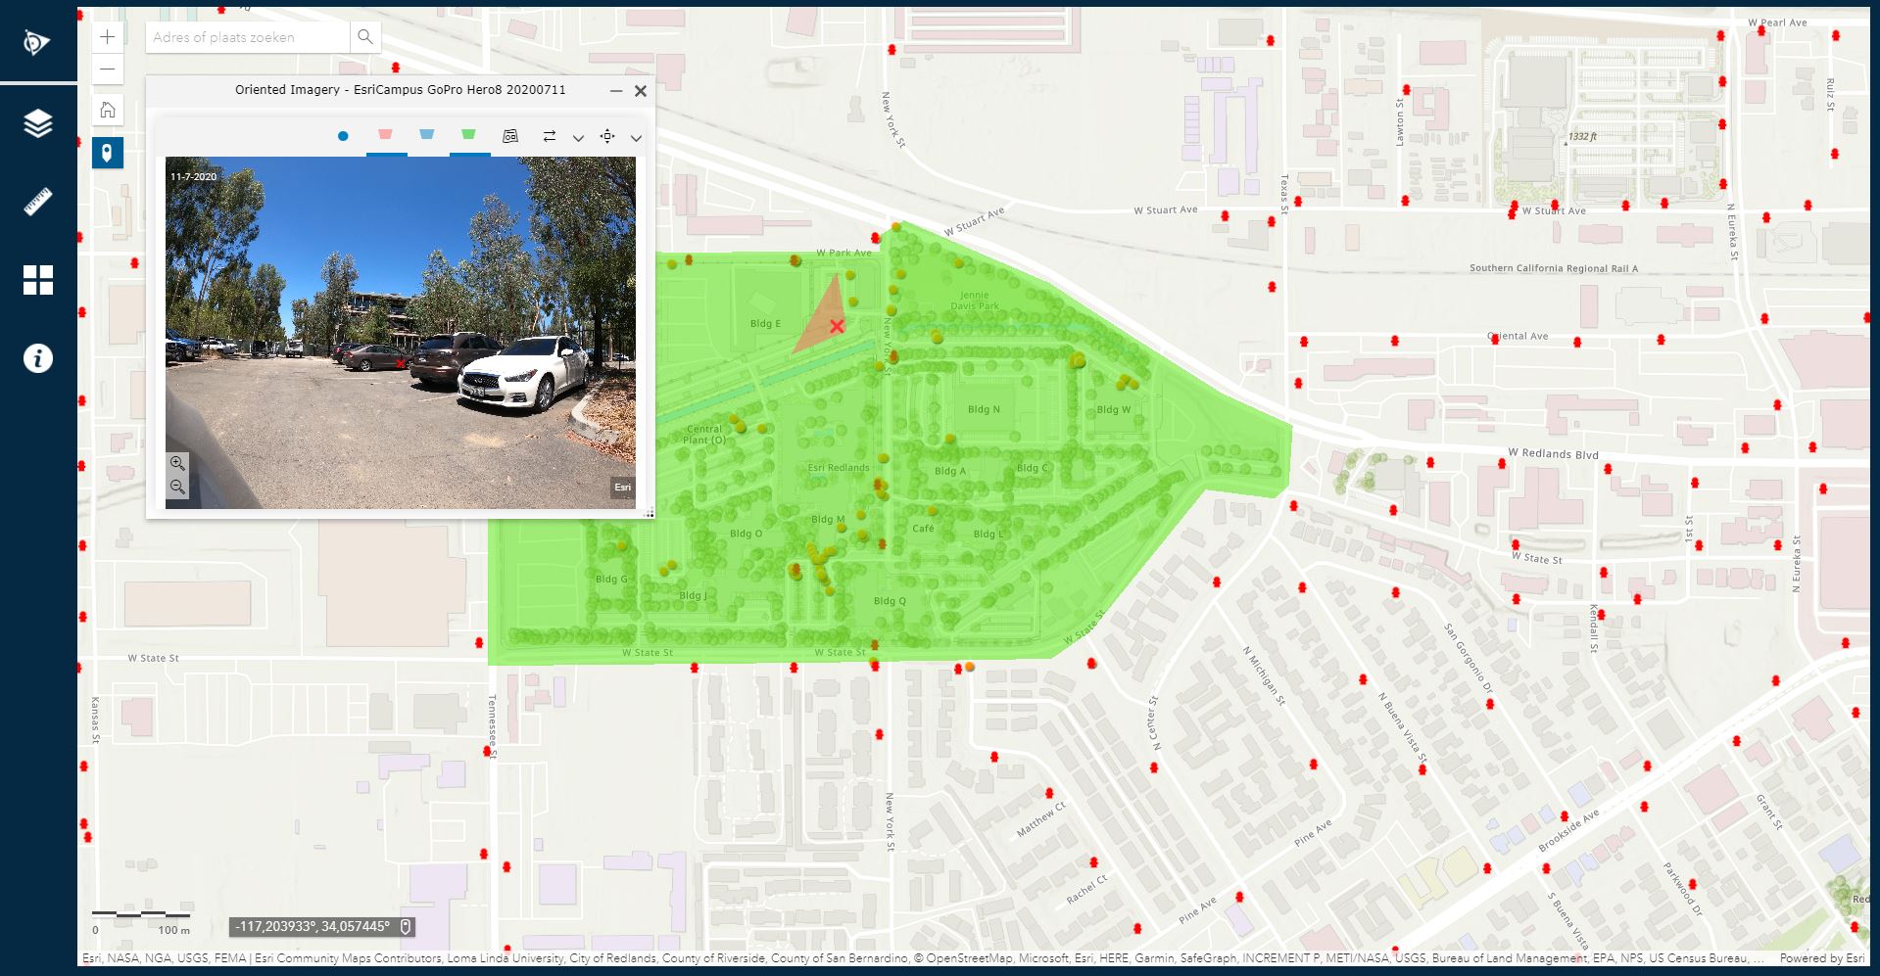This screenshot has width=1880, height=976.
Task: Open the Layers panel in sidebar
Action: click(x=37, y=123)
